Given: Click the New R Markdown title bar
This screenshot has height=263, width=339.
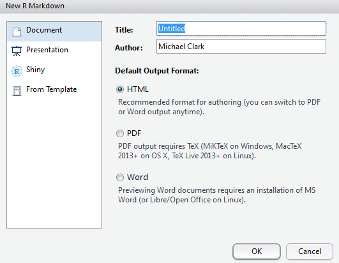Looking at the screenshot, I should 170,6.
